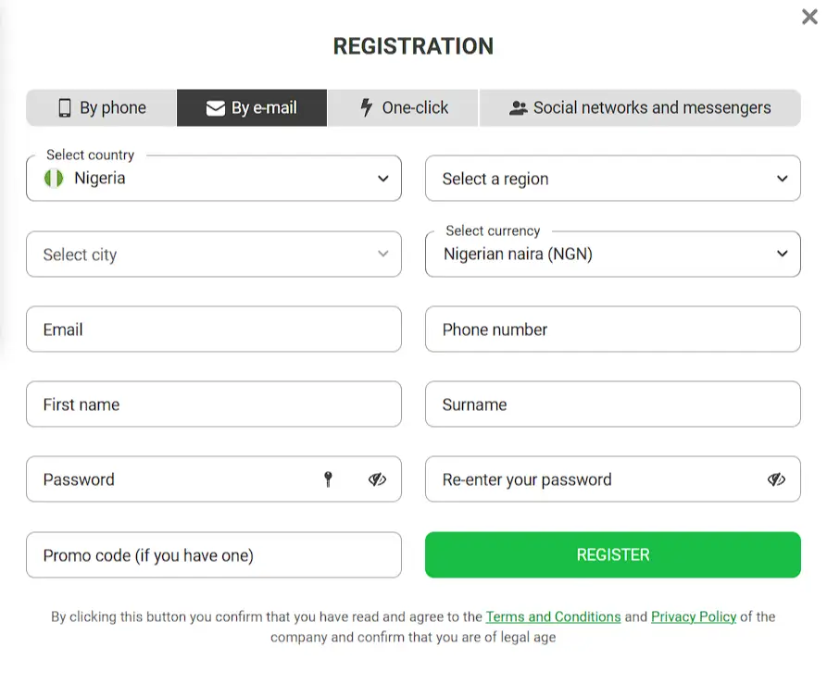Switch to the By phone registration tab

(x=100, y=107)
